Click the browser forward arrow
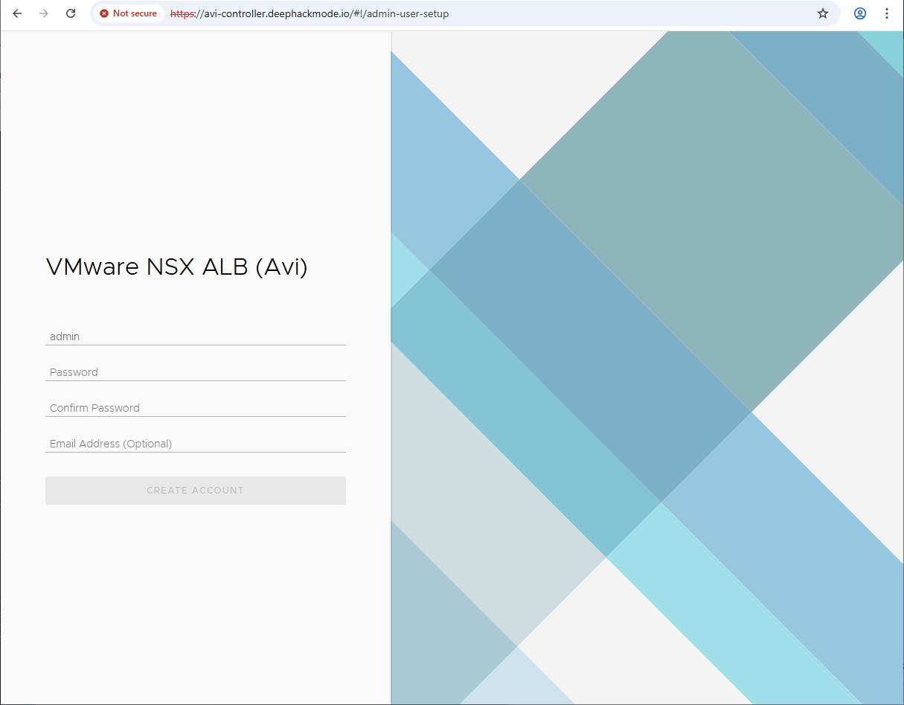Viewport: 904px width, 705px height. point(44,13)
